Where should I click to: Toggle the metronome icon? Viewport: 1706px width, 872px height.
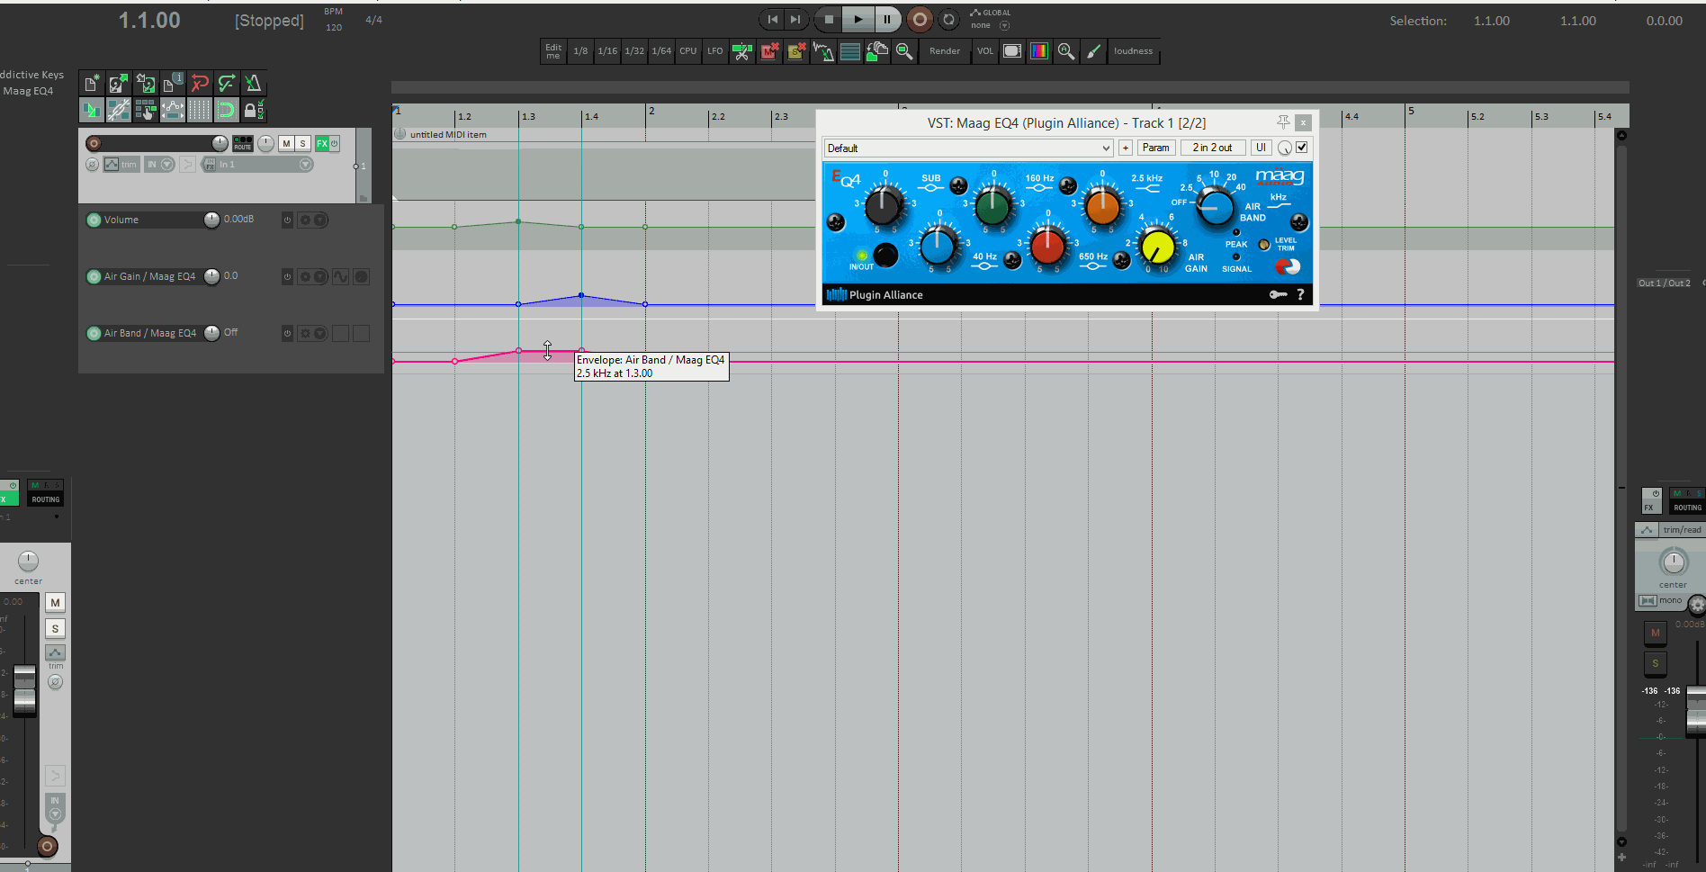pos(253,84)
